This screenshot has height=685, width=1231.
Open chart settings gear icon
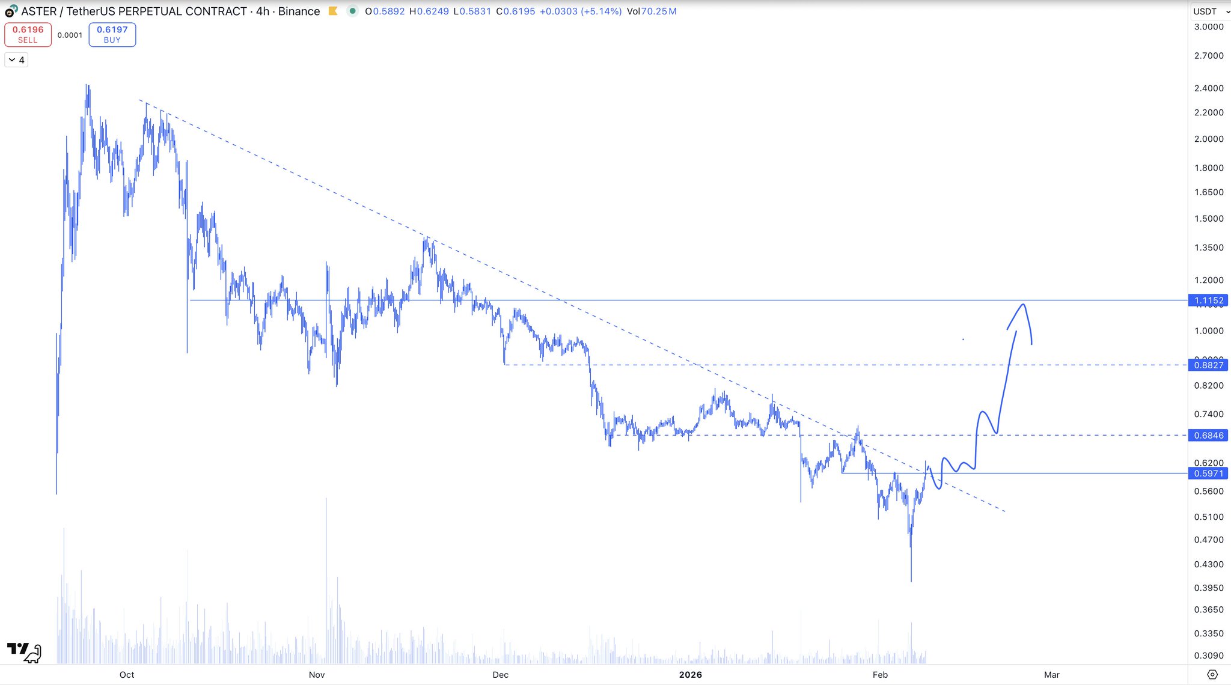[x=1212, y=674]
